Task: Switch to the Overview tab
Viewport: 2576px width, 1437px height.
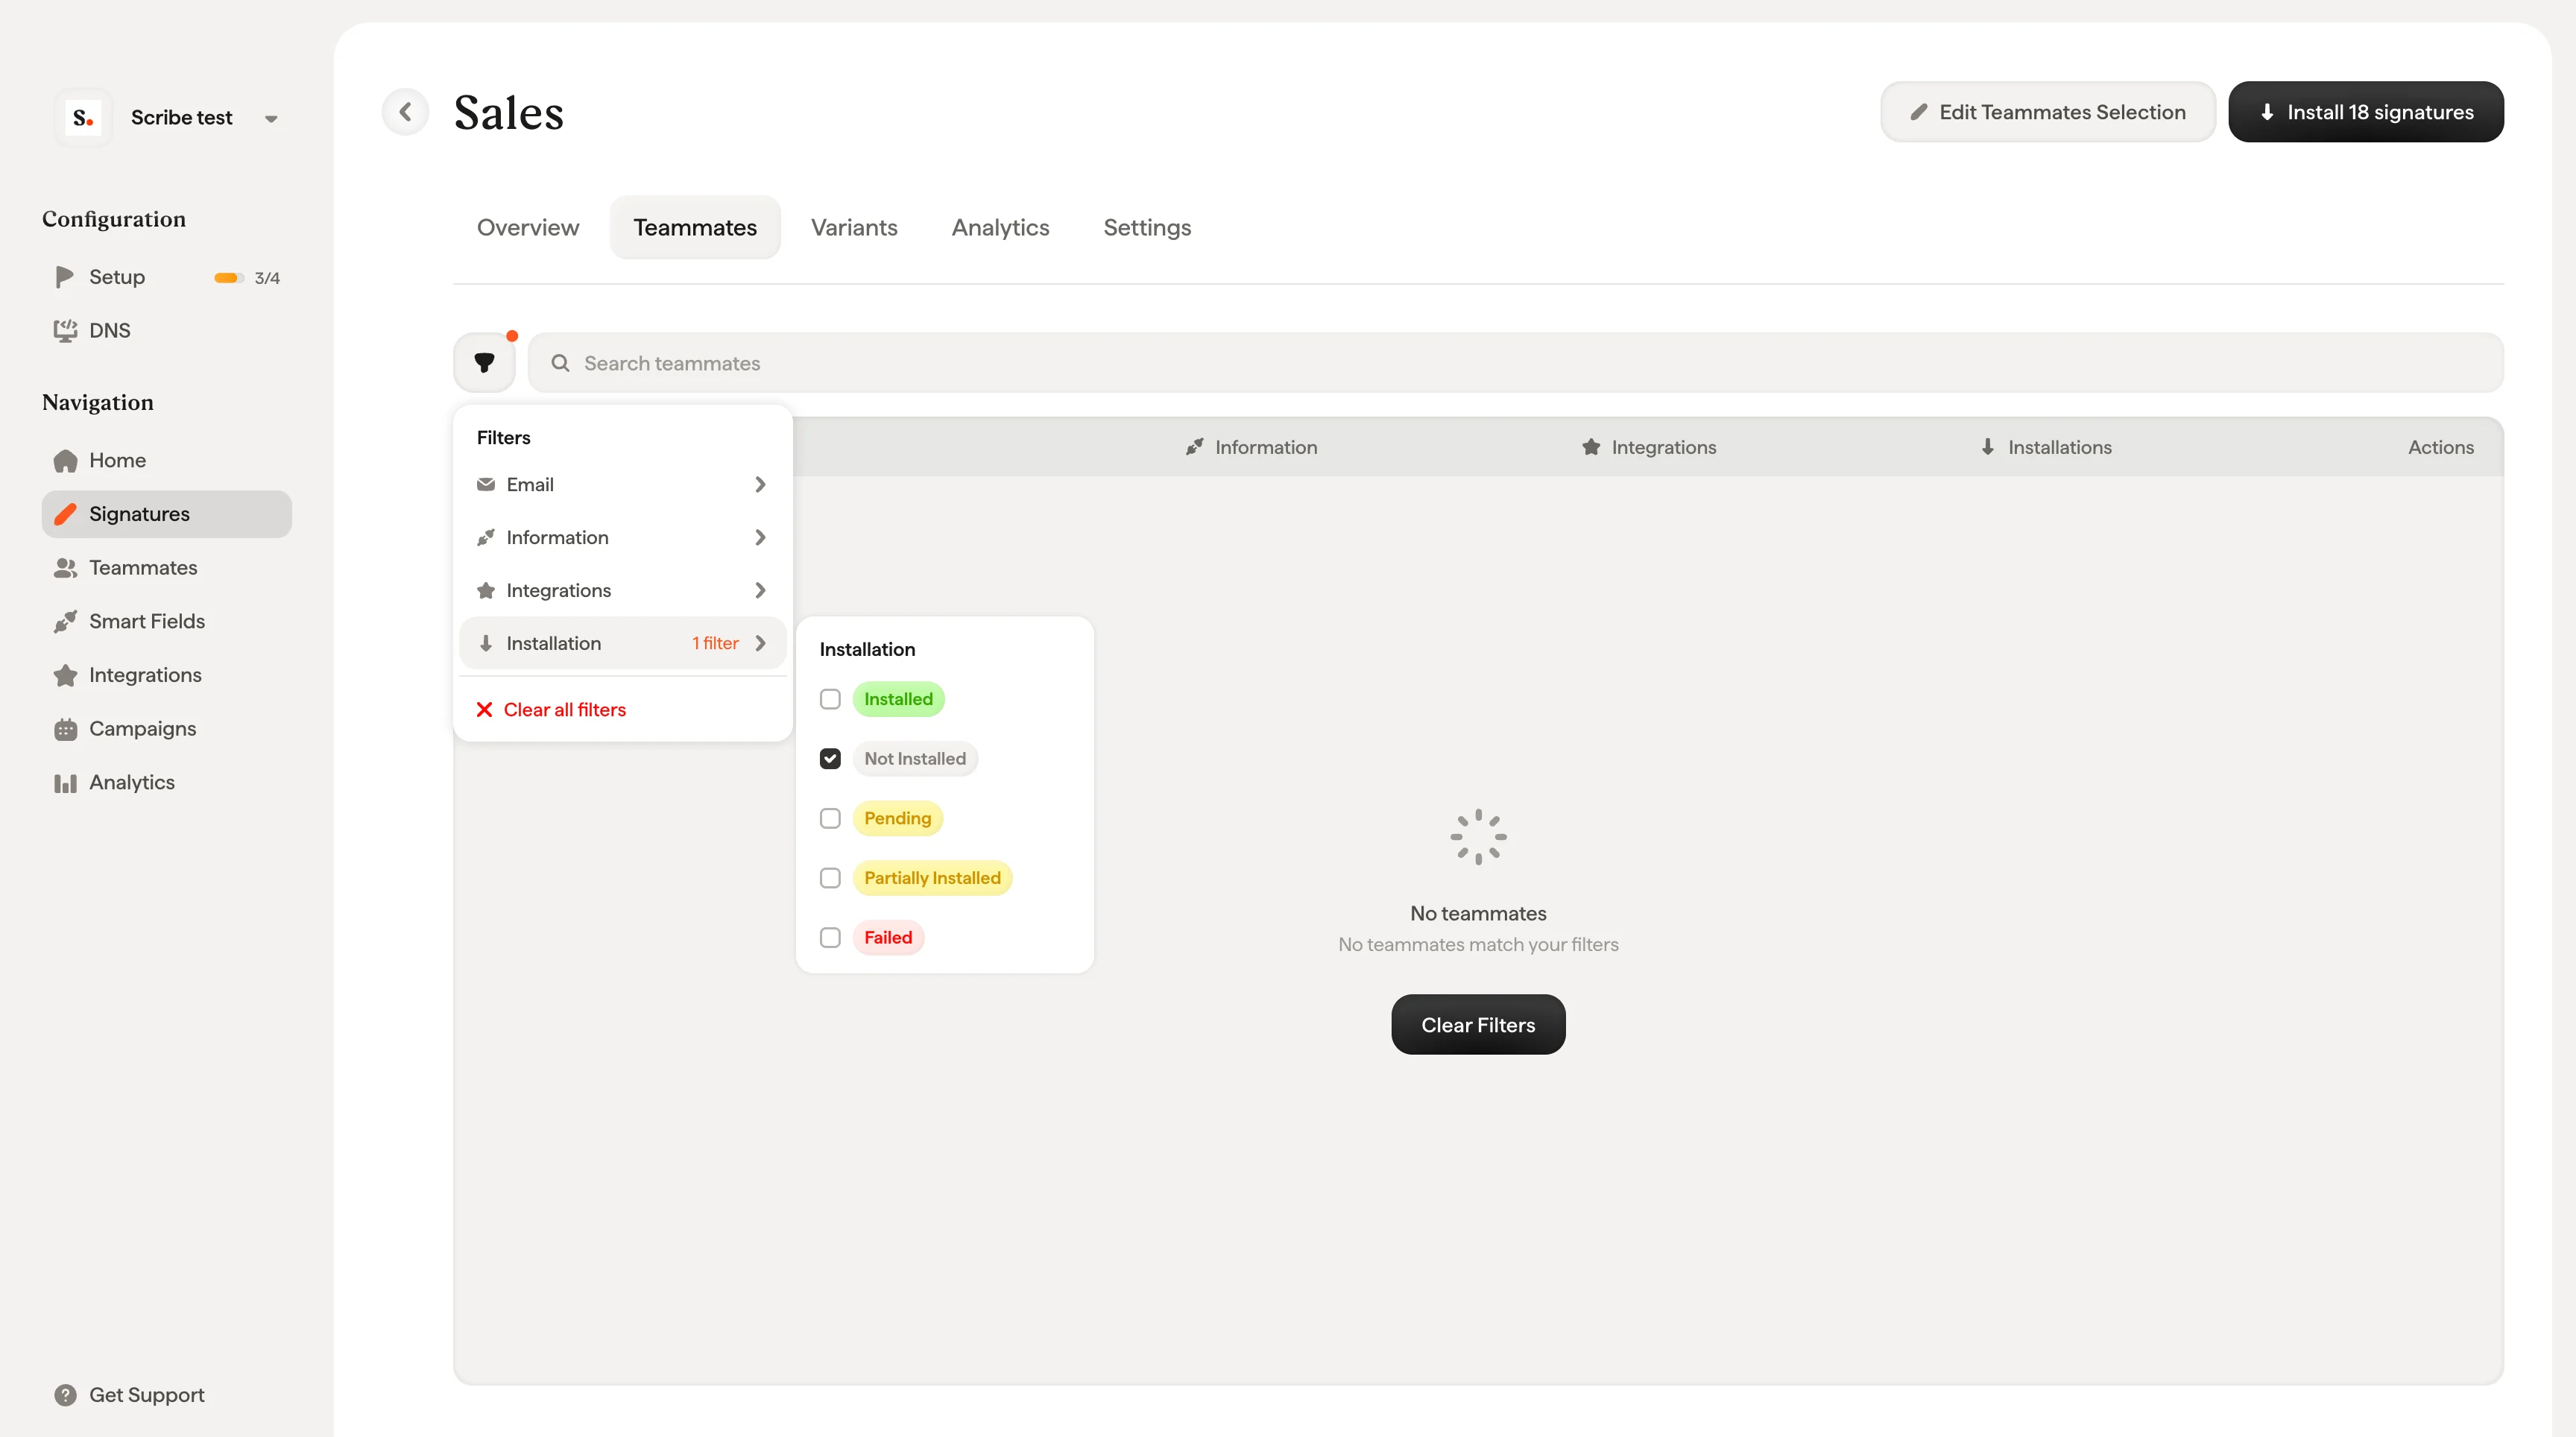Action: 528,228
